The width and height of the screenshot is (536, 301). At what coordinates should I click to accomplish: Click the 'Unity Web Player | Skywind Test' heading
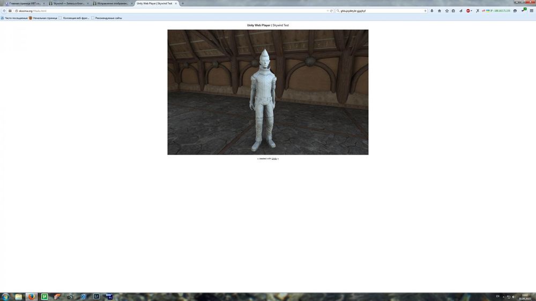(x=268, y=25)
